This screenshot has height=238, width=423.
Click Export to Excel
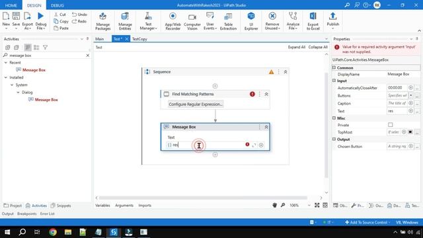[x=313, y=21]
